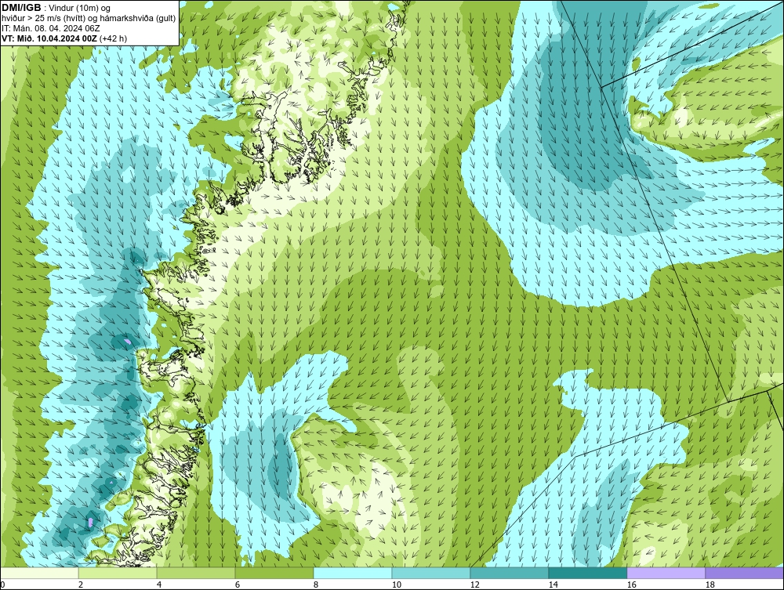Click the '16' label on the color scale
The width and height of the screenshot is (784, 590).
click(x=631, y=585)
